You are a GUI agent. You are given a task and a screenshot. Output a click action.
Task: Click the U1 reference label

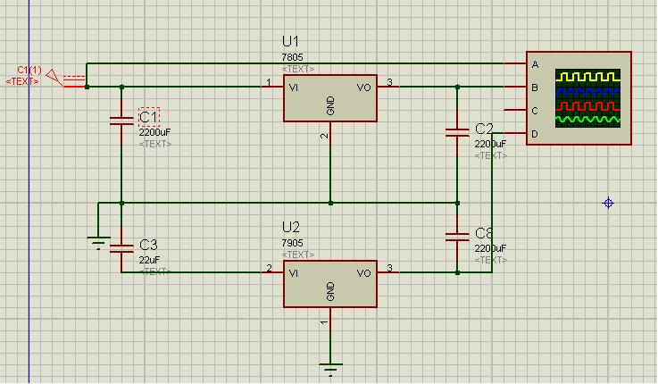290,42
